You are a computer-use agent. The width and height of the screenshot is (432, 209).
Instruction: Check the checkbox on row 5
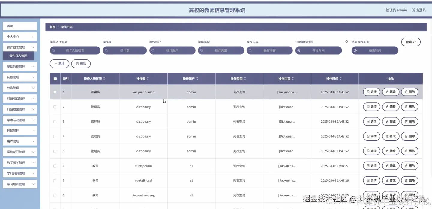click(x=55, y=151)
